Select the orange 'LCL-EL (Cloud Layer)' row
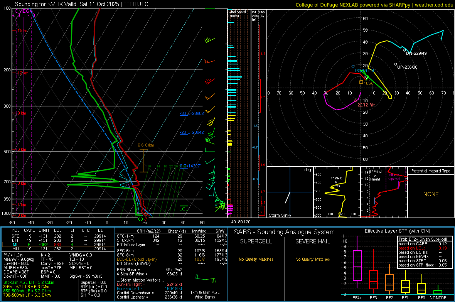This screenshot has height=302, width=455. click(x=172, y=259)
